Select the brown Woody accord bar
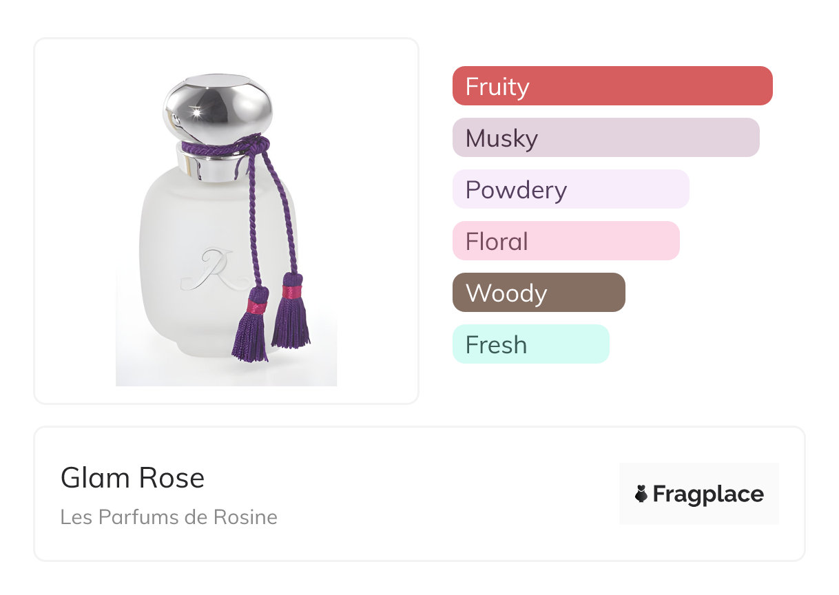The image size is (839, 595). click(x=538, y=293)
